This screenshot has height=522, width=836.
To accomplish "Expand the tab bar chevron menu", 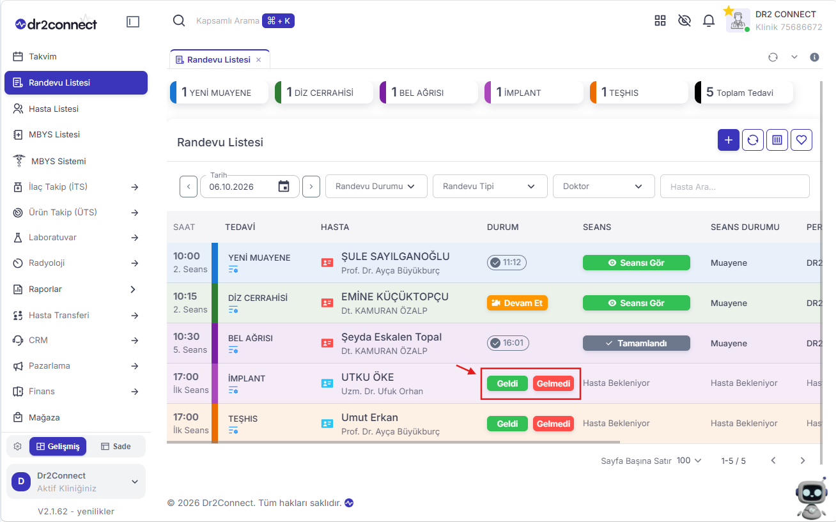I will (x=794, y=57).
